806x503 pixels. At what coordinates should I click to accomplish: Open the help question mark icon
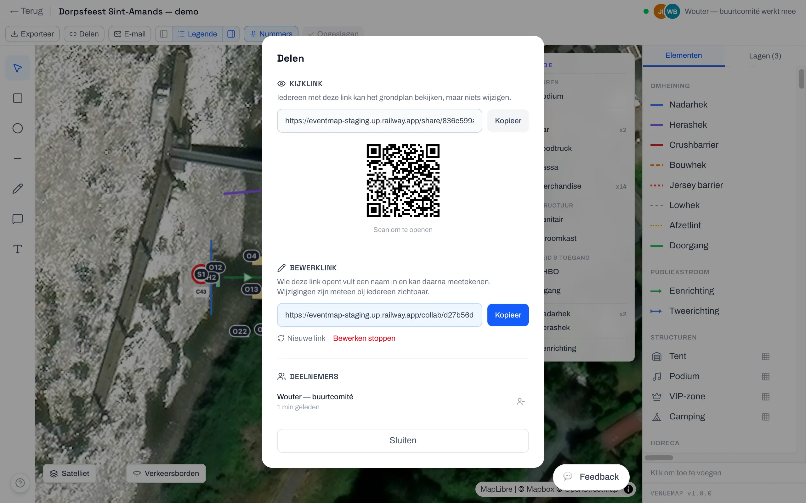[x=20, y=483]
